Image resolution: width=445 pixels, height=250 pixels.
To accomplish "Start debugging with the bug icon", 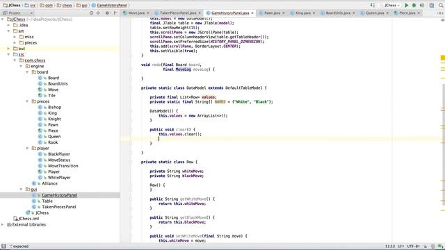I will coord(414,5).
